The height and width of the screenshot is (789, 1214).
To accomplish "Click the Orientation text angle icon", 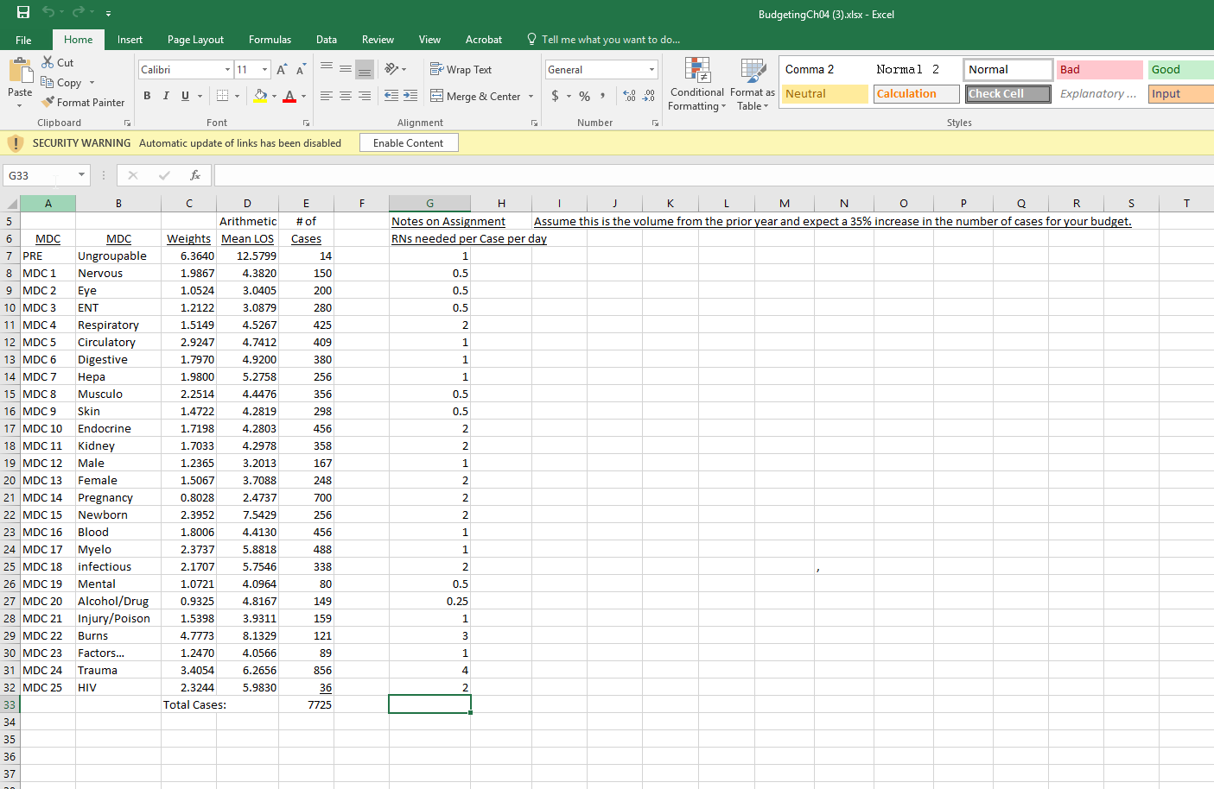I will point(392,69).
